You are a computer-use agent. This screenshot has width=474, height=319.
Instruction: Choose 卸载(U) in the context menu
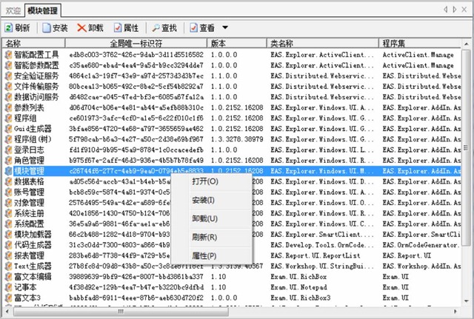pyautogui.click(x=205, y=219)
